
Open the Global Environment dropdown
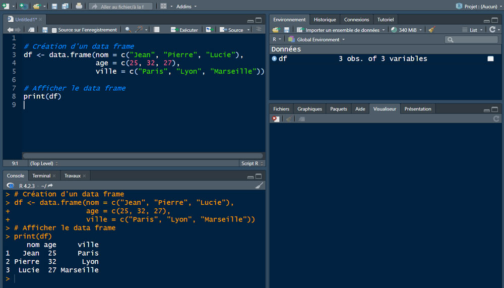tap(318, 39)
